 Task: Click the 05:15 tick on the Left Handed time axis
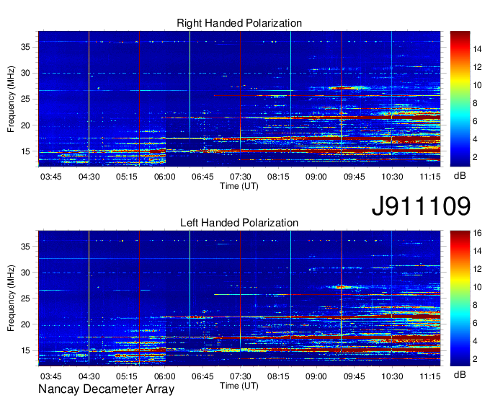tap(127, 376)
